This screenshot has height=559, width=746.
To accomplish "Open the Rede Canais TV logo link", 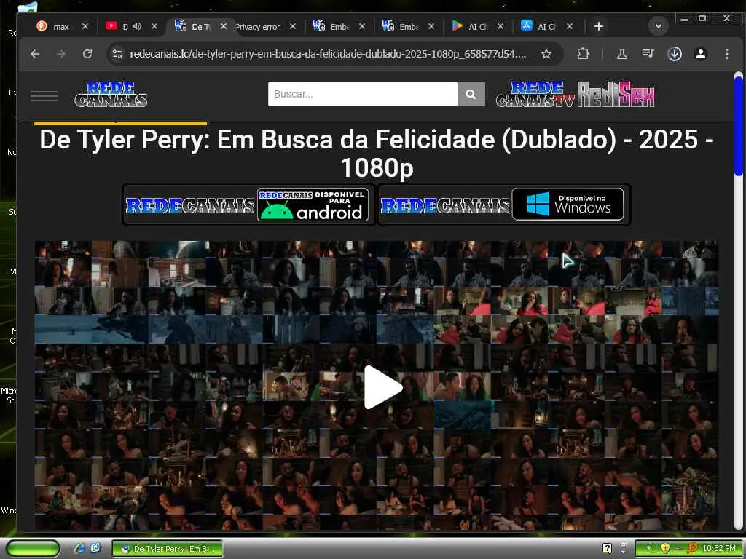I will (x=535, y=94).
